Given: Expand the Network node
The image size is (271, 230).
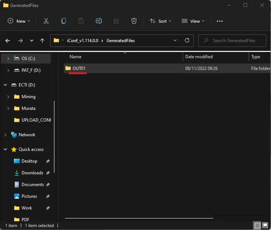Looking at the screenshot, I should tap(5, 135).
